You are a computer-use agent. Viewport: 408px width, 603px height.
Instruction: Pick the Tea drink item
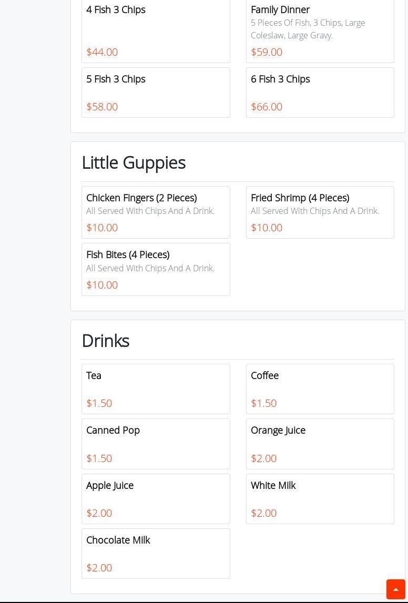click(156, 389)
